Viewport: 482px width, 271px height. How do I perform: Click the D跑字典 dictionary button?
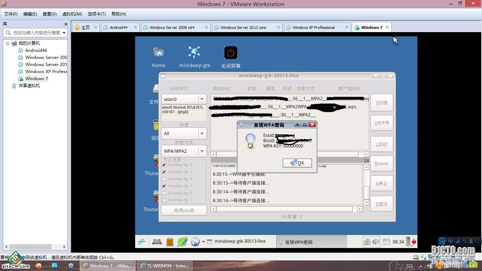tap(382, 123)
